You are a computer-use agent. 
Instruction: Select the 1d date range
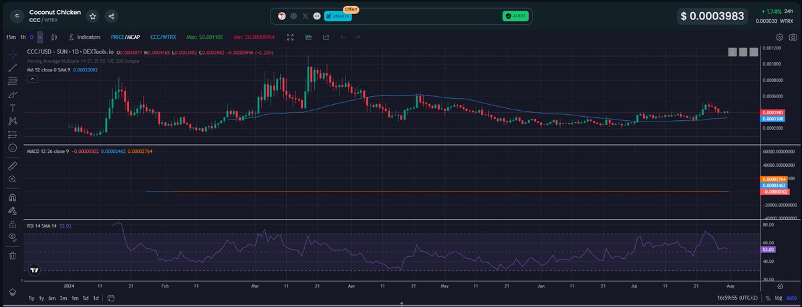click(96, 297)
